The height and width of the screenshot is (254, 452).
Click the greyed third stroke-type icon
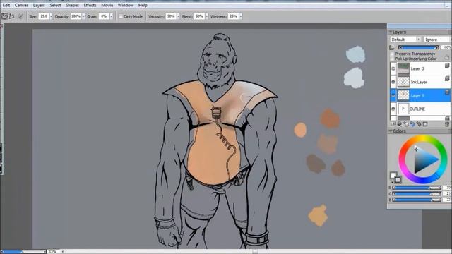pos(20,16)
